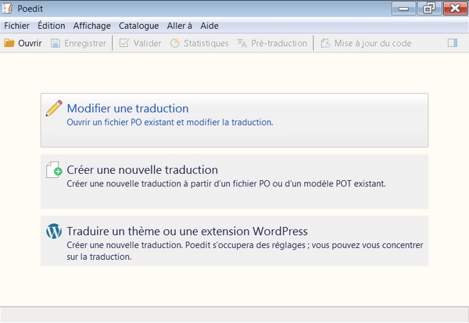Click the Mise à jour du code icon
The height and width of the screenshot is (323, 469).
pos(325,43)
